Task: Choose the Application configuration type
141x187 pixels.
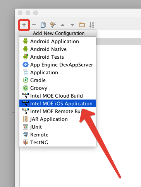Action: 58,72
